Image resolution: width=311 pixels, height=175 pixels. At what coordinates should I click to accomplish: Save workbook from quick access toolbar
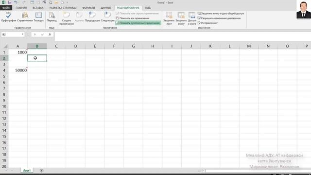pos(10,2)
